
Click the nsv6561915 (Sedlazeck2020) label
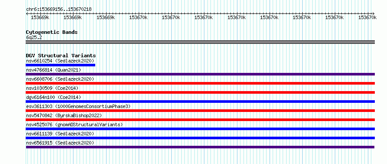[60, 143]
